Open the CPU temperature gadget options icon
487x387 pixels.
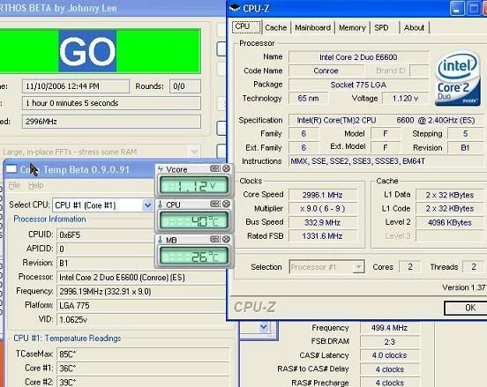click(x=215, y=204)
